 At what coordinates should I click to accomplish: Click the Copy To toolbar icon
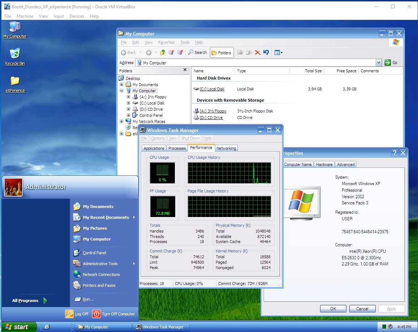[249, 52]
